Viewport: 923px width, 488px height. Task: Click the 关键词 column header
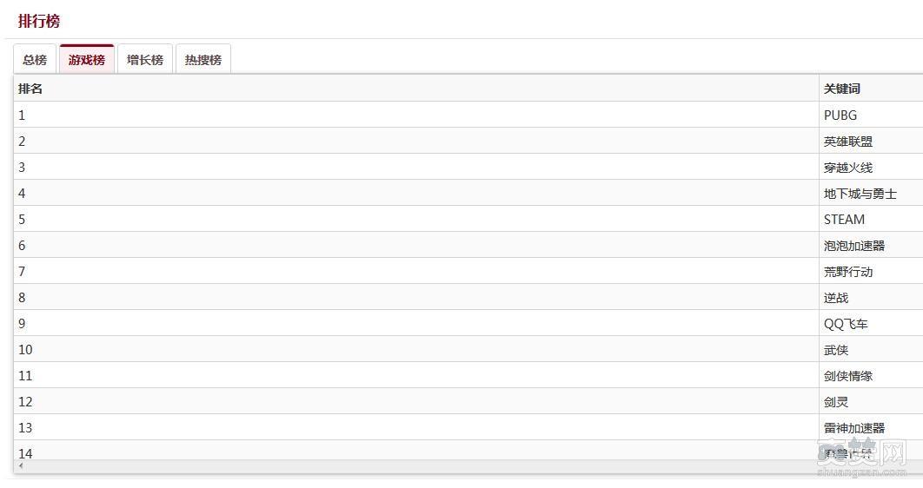coord(842,89)
